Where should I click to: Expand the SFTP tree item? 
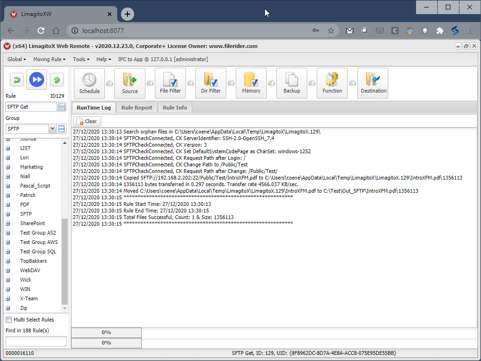point(8,214)
